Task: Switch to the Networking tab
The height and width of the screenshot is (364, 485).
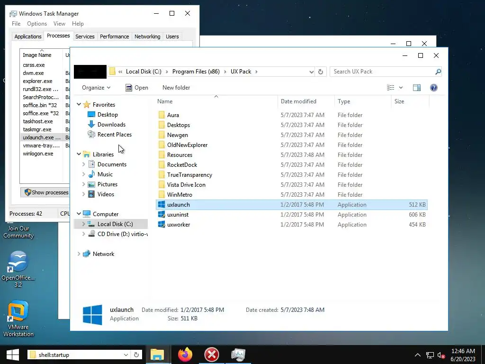Action: [147, 36]
